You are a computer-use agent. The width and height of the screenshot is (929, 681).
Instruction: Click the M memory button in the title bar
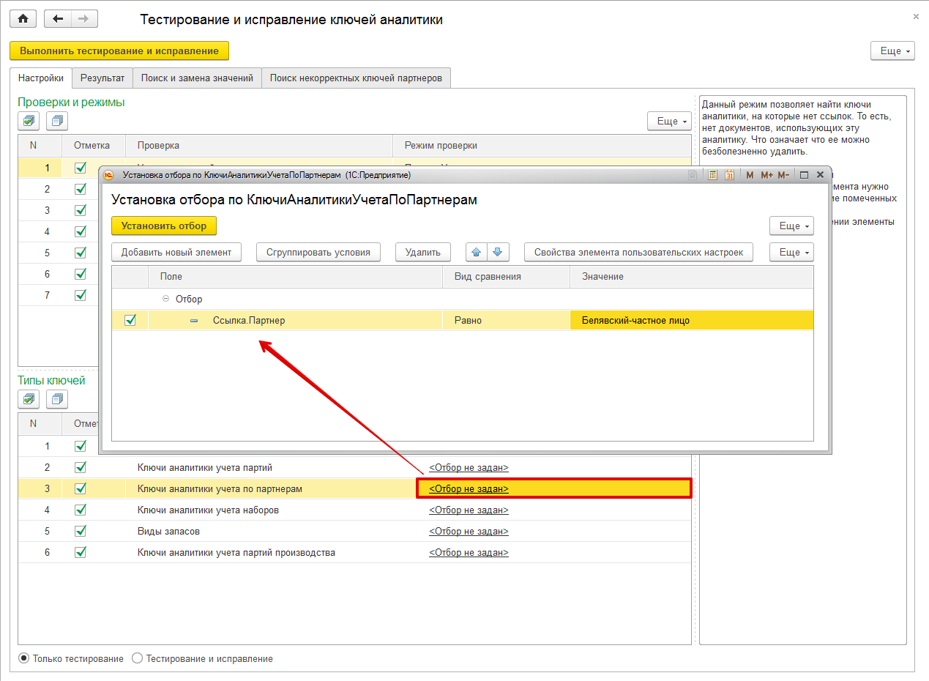pos(750,175)
